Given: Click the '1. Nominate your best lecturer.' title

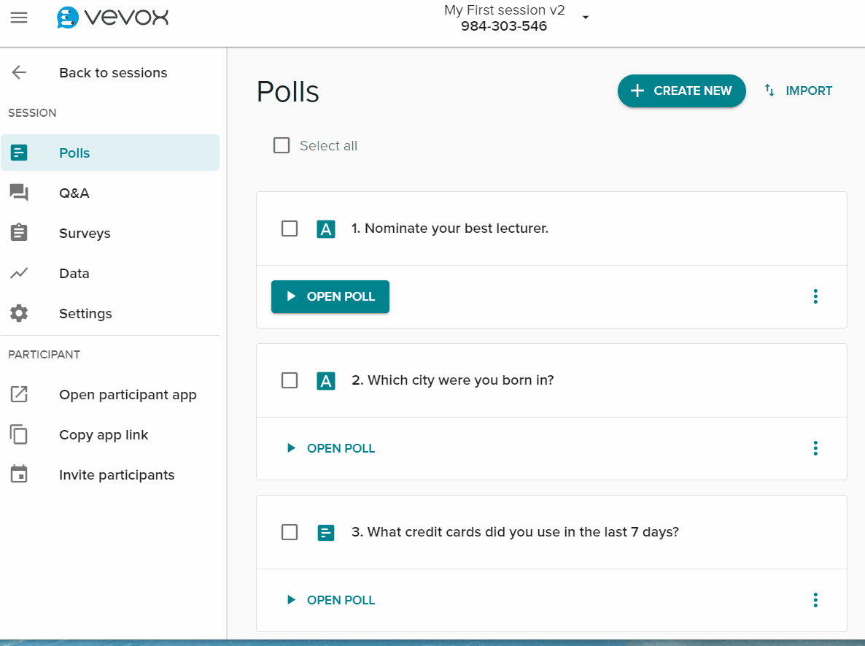Looking at the screenshot, I should 449,228.
